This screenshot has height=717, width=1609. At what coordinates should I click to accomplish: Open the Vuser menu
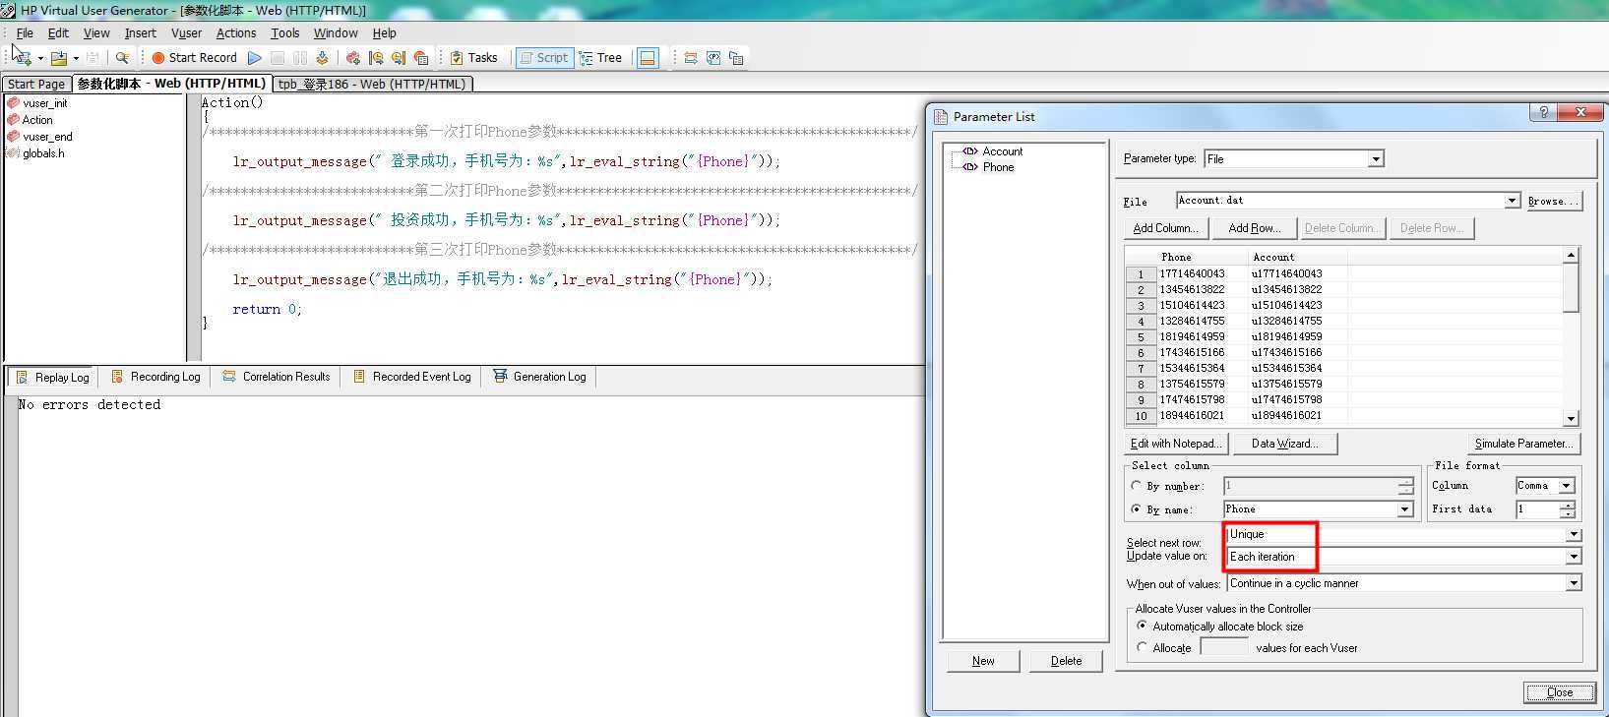point(186,32)
